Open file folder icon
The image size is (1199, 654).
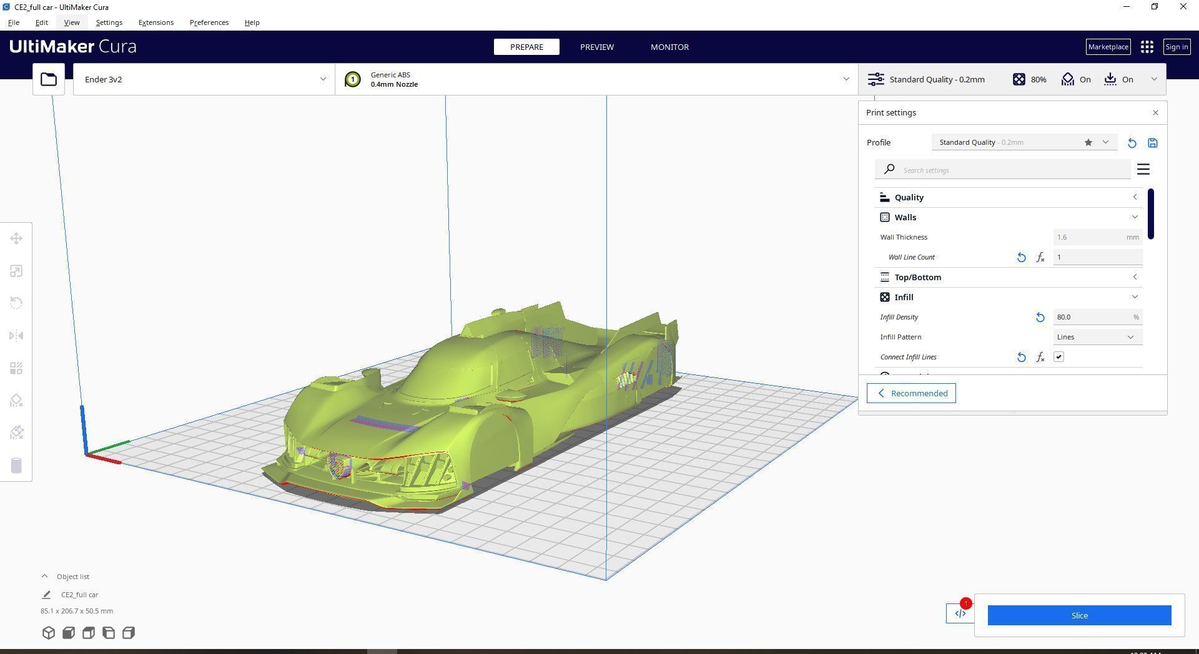coord(49,79)
